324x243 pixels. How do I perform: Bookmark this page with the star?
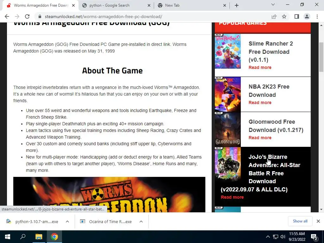pyautogui.click(x=284, y=16)
